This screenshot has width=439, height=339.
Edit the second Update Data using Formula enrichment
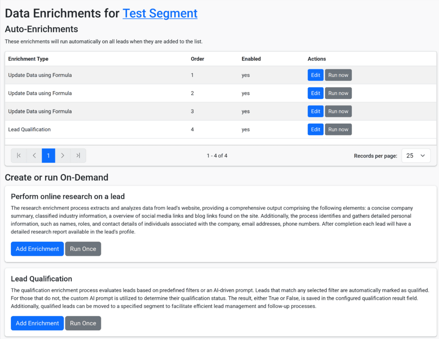(315, 93)
